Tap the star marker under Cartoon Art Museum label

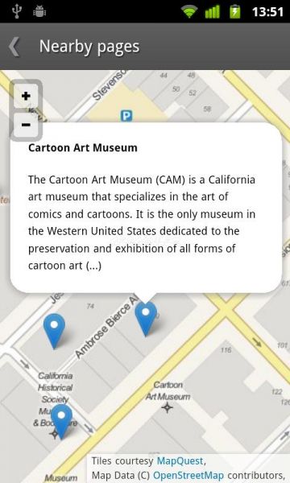pyautogui.click(x=168, y=407)
